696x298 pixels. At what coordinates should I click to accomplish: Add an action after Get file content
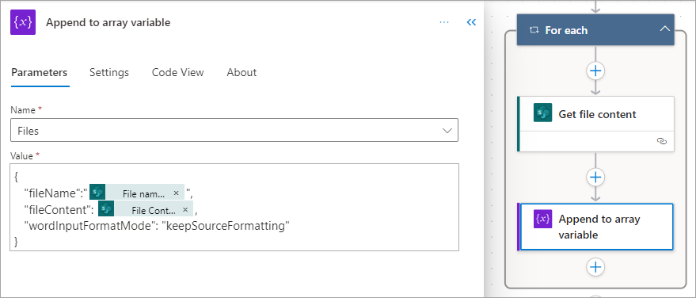(595, 178)
